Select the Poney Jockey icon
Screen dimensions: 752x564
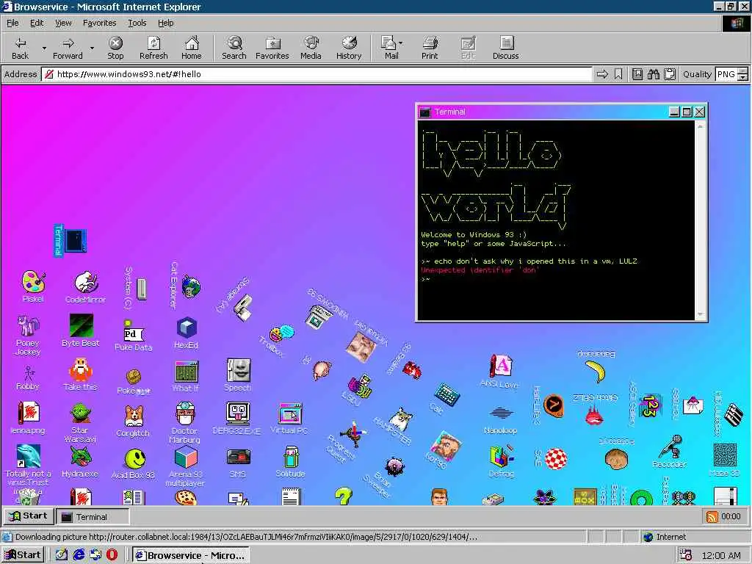pos(28,335)
